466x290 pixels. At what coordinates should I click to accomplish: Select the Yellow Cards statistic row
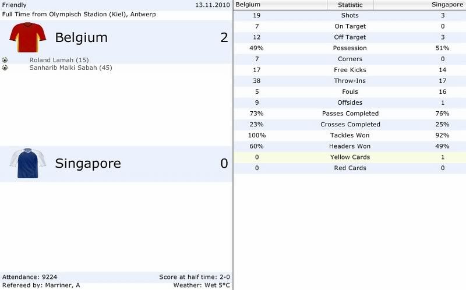pyautogui.click(x=350, y=157)
